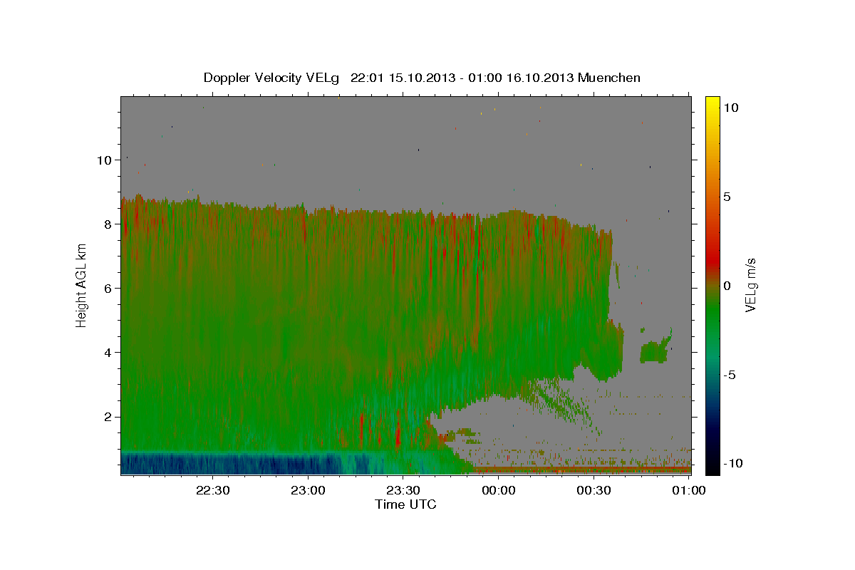Click the '23:00' time tick label
The image size is (855, 570).
pyautogui.click(x=309, y=490)
